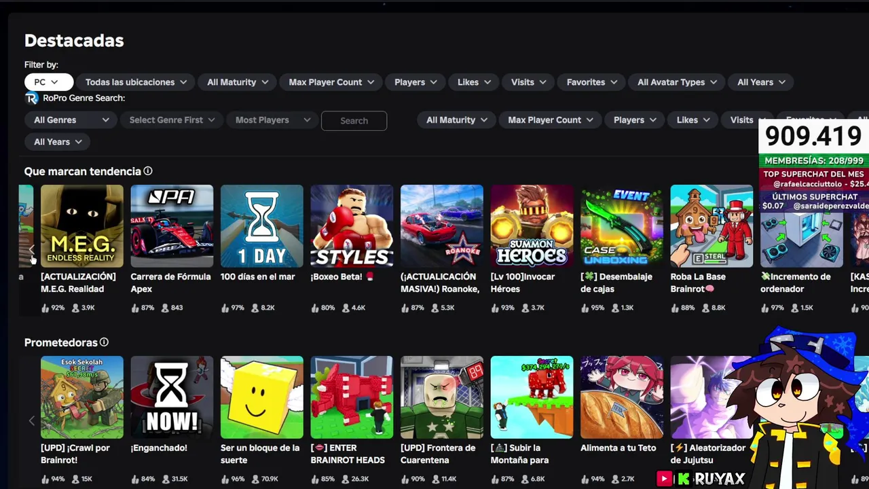Open the top Likes filter dropdown

click(473, 82)
